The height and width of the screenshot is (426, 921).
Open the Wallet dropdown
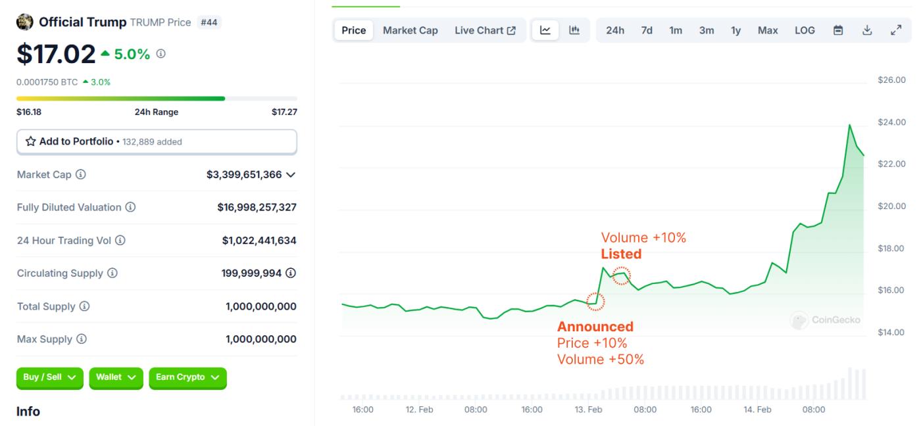point(116,377)
